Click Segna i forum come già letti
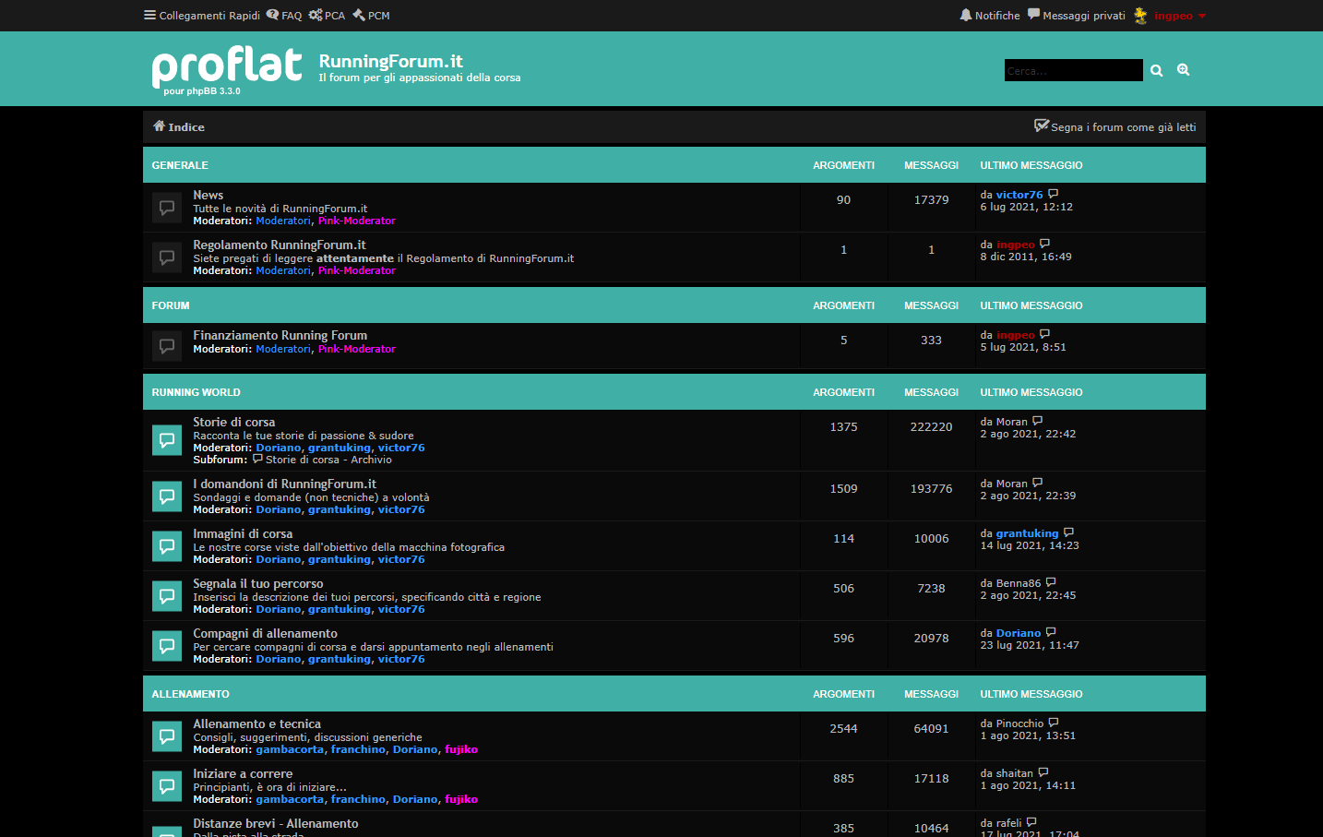The height and width of the screenshot is (837, 1323). [1115, 127]
